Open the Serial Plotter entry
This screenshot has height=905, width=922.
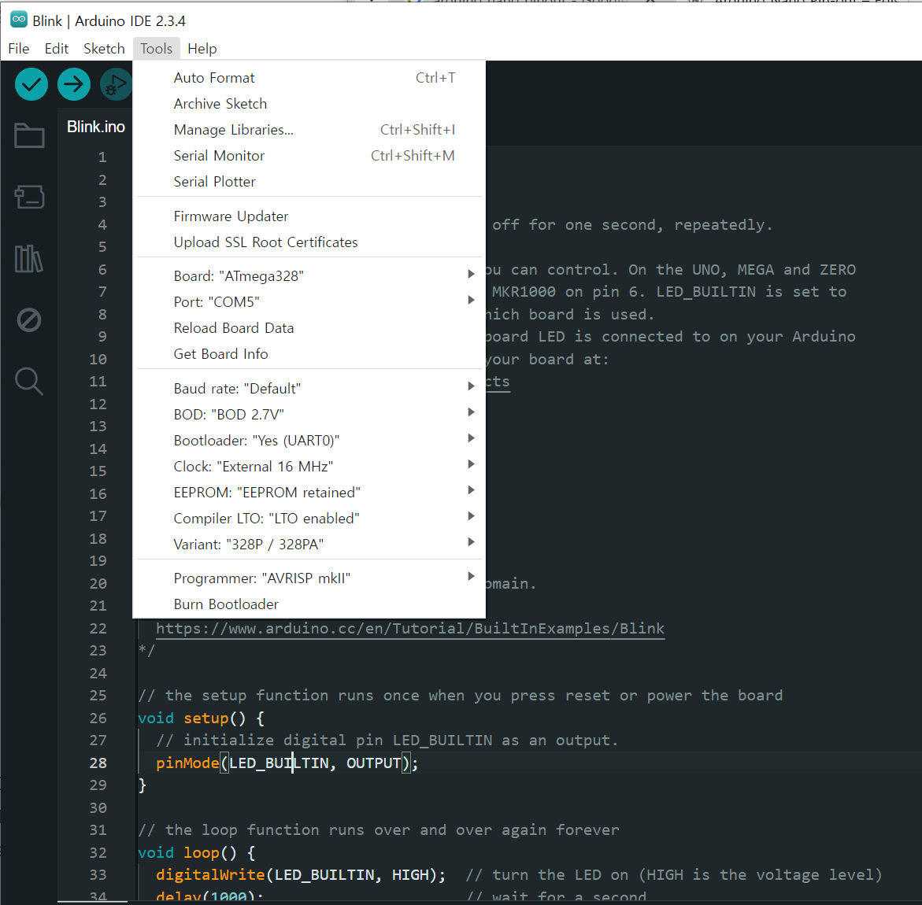pos(309,181)
